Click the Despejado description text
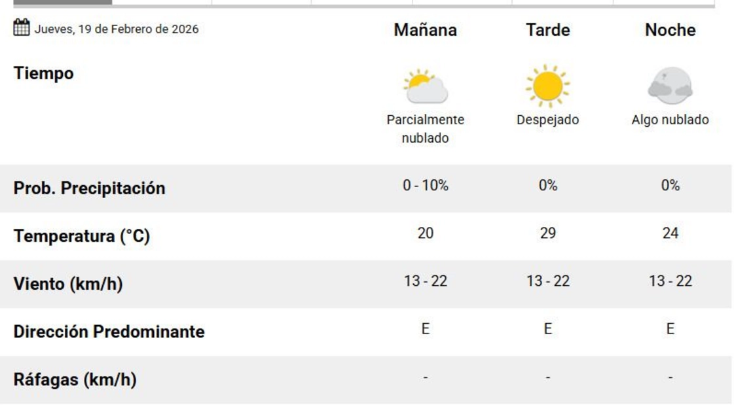The height and width of the screenshot is (414, 734). pyautogui.click(x=547, y=120)
